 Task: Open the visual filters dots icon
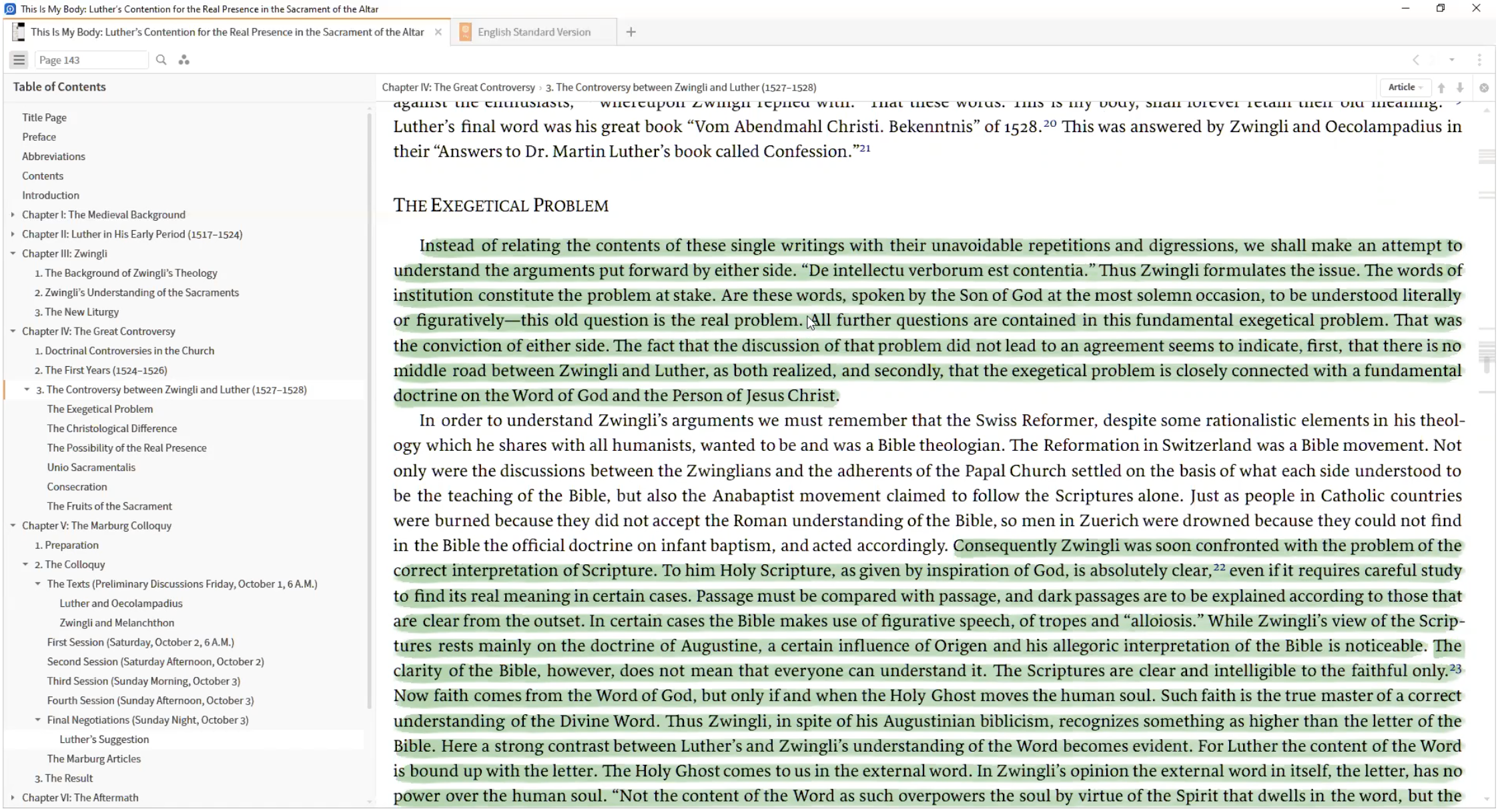(x=184, y=60)
